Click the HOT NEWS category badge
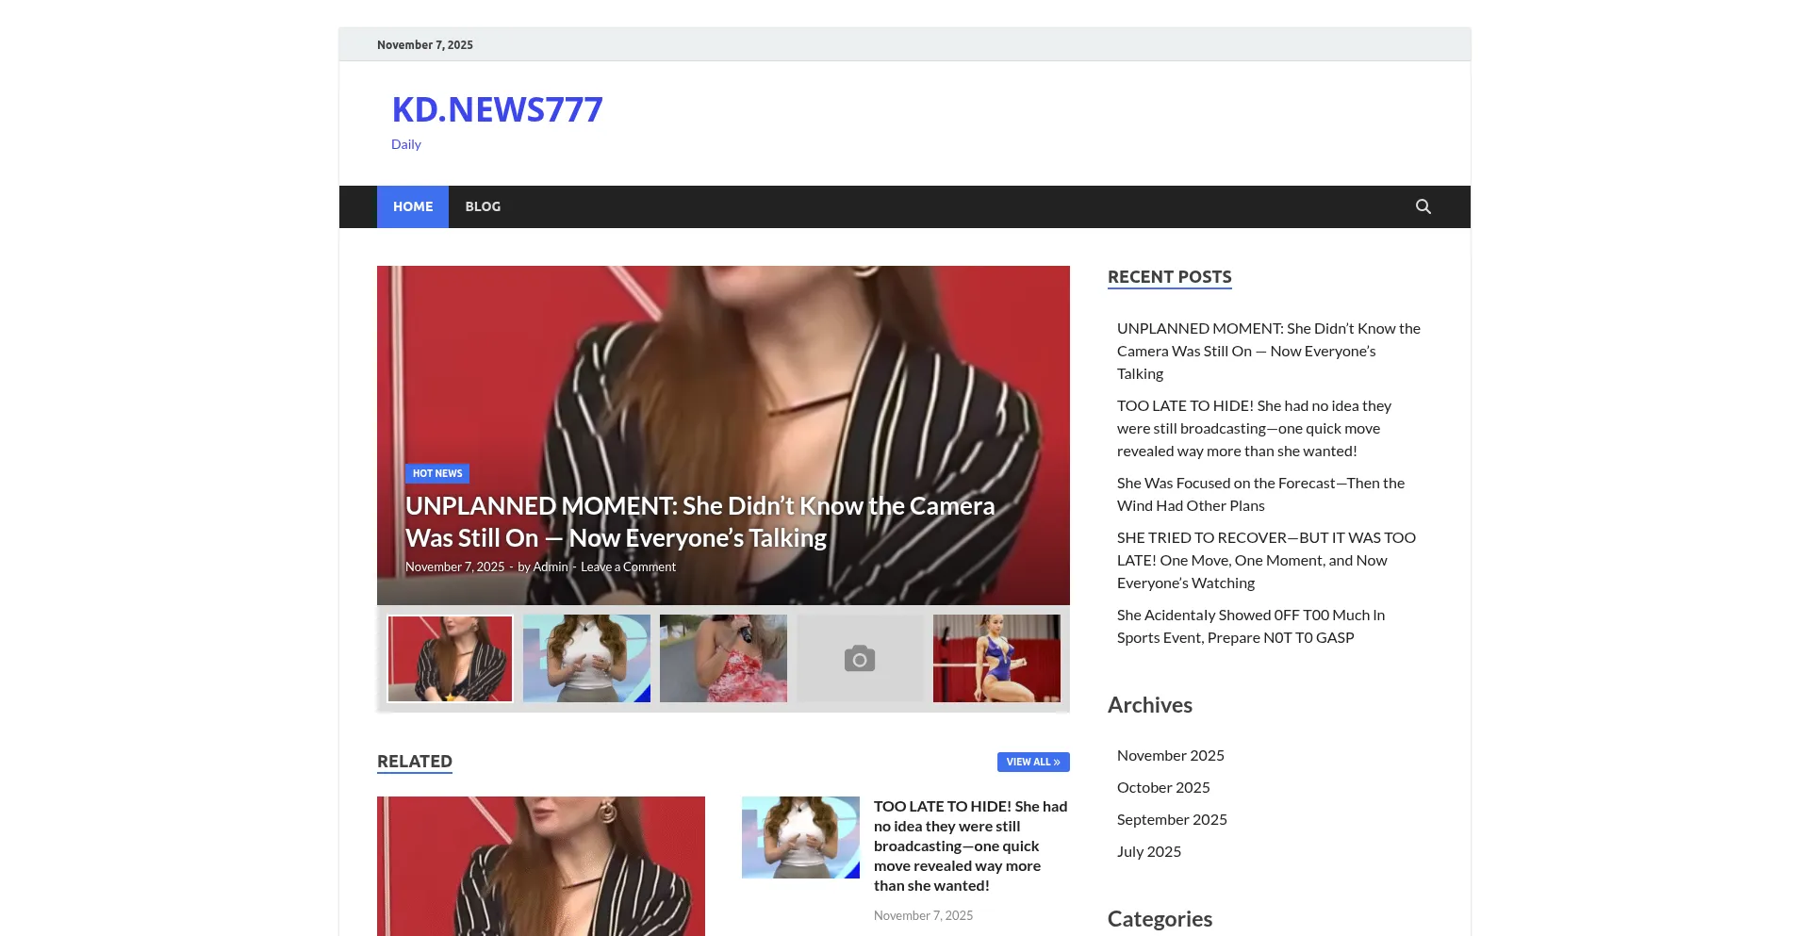Image resolution: width=1810 pixels, height=936 pixels. coord(437,473)
